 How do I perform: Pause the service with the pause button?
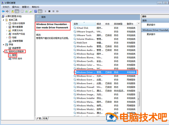(x=53, y=11)
